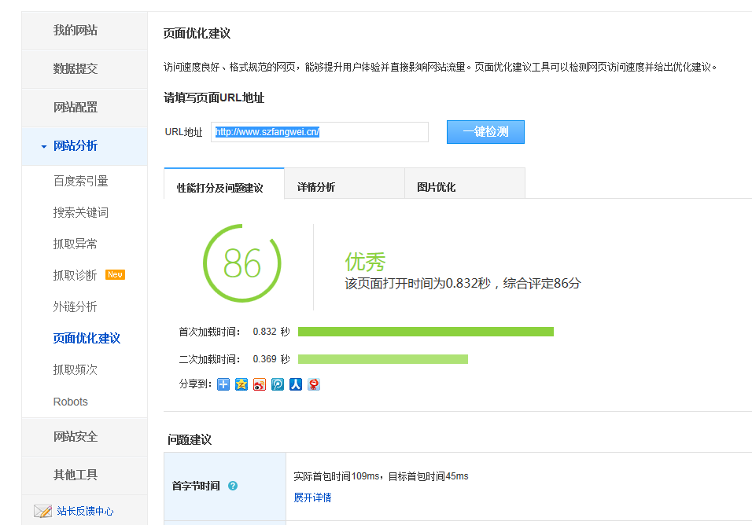Click the URL地址 input field
This screenshot has height=525, width=752.
tap(320, 132)
